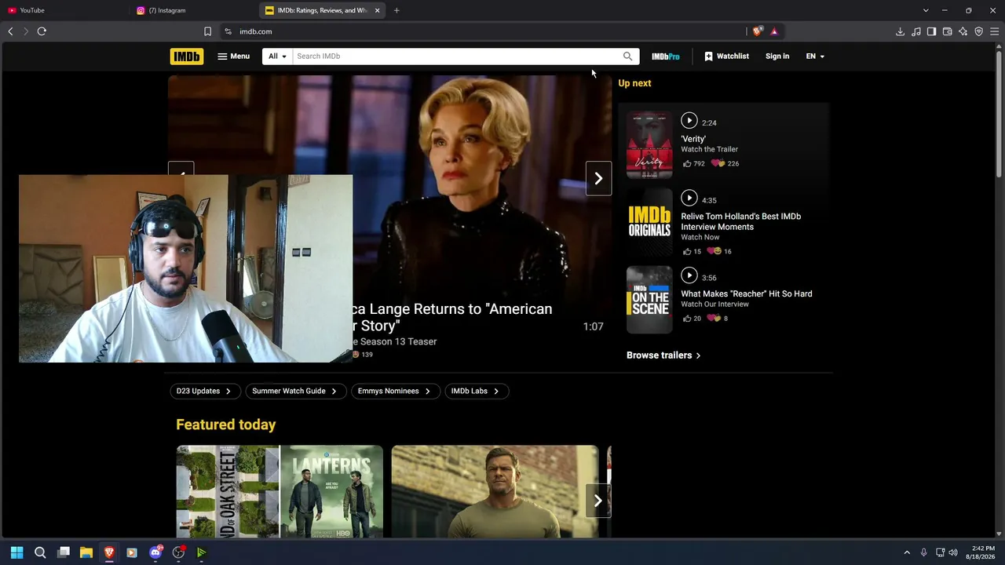Screen dimensions: 1005x565
Task: Open the Reacher featured image card
Action: coord(495,492)
